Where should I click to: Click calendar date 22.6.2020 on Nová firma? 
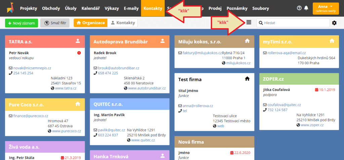point(240,153)
